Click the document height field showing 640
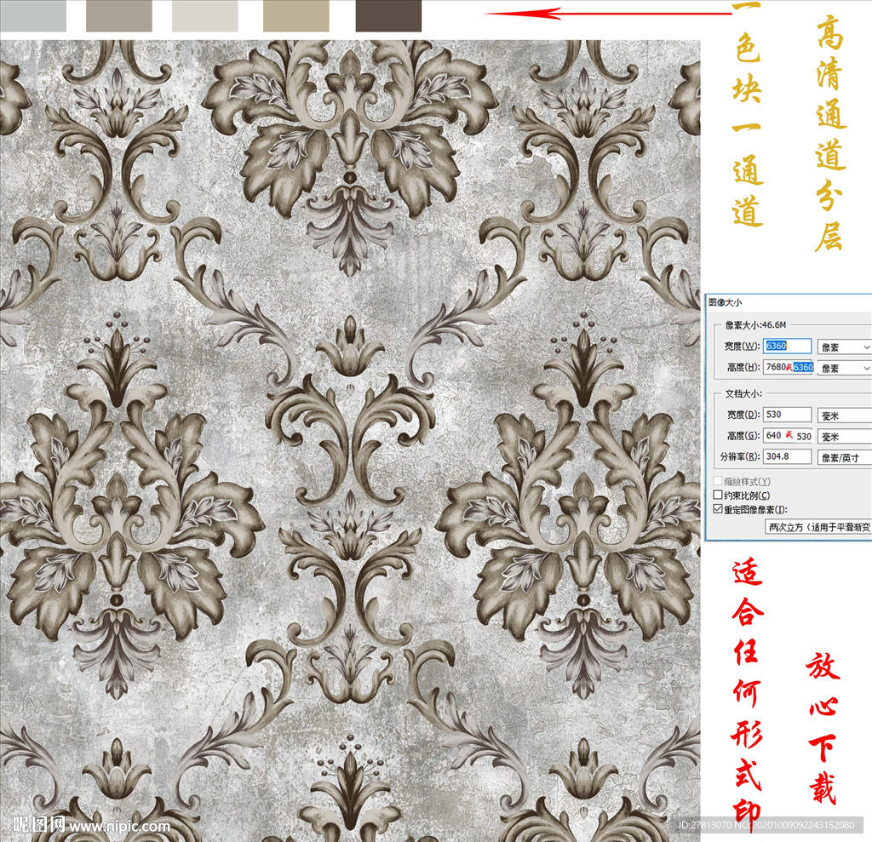 pos(787,435)
